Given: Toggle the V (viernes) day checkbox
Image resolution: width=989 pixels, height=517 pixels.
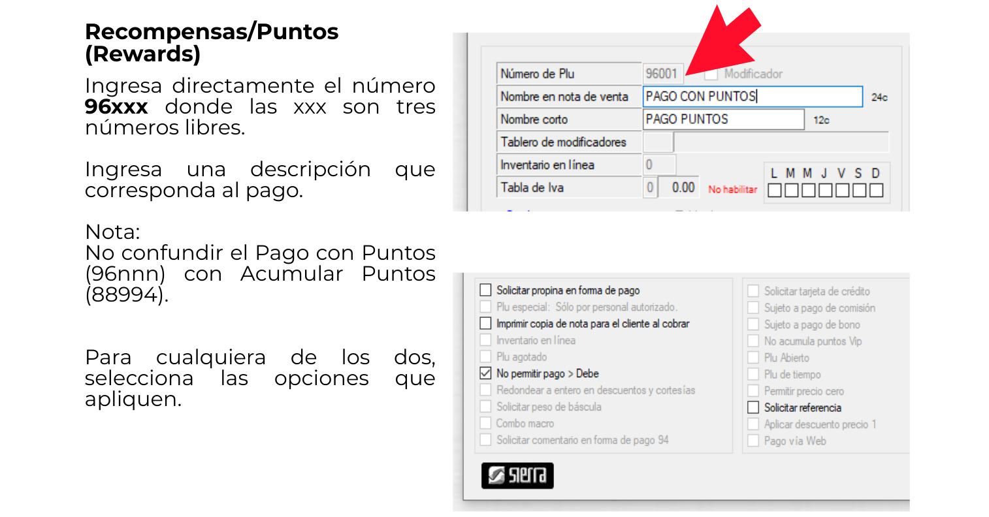Looking at the screenshot, I should click(842, 190).
